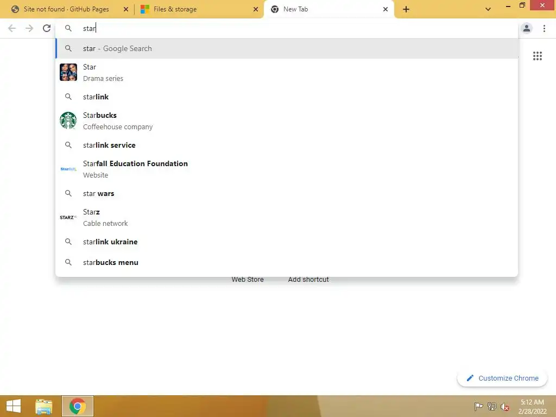
Task: Pick the starlink suggestion
Action: pyautogui.click(x=287, y=97)
